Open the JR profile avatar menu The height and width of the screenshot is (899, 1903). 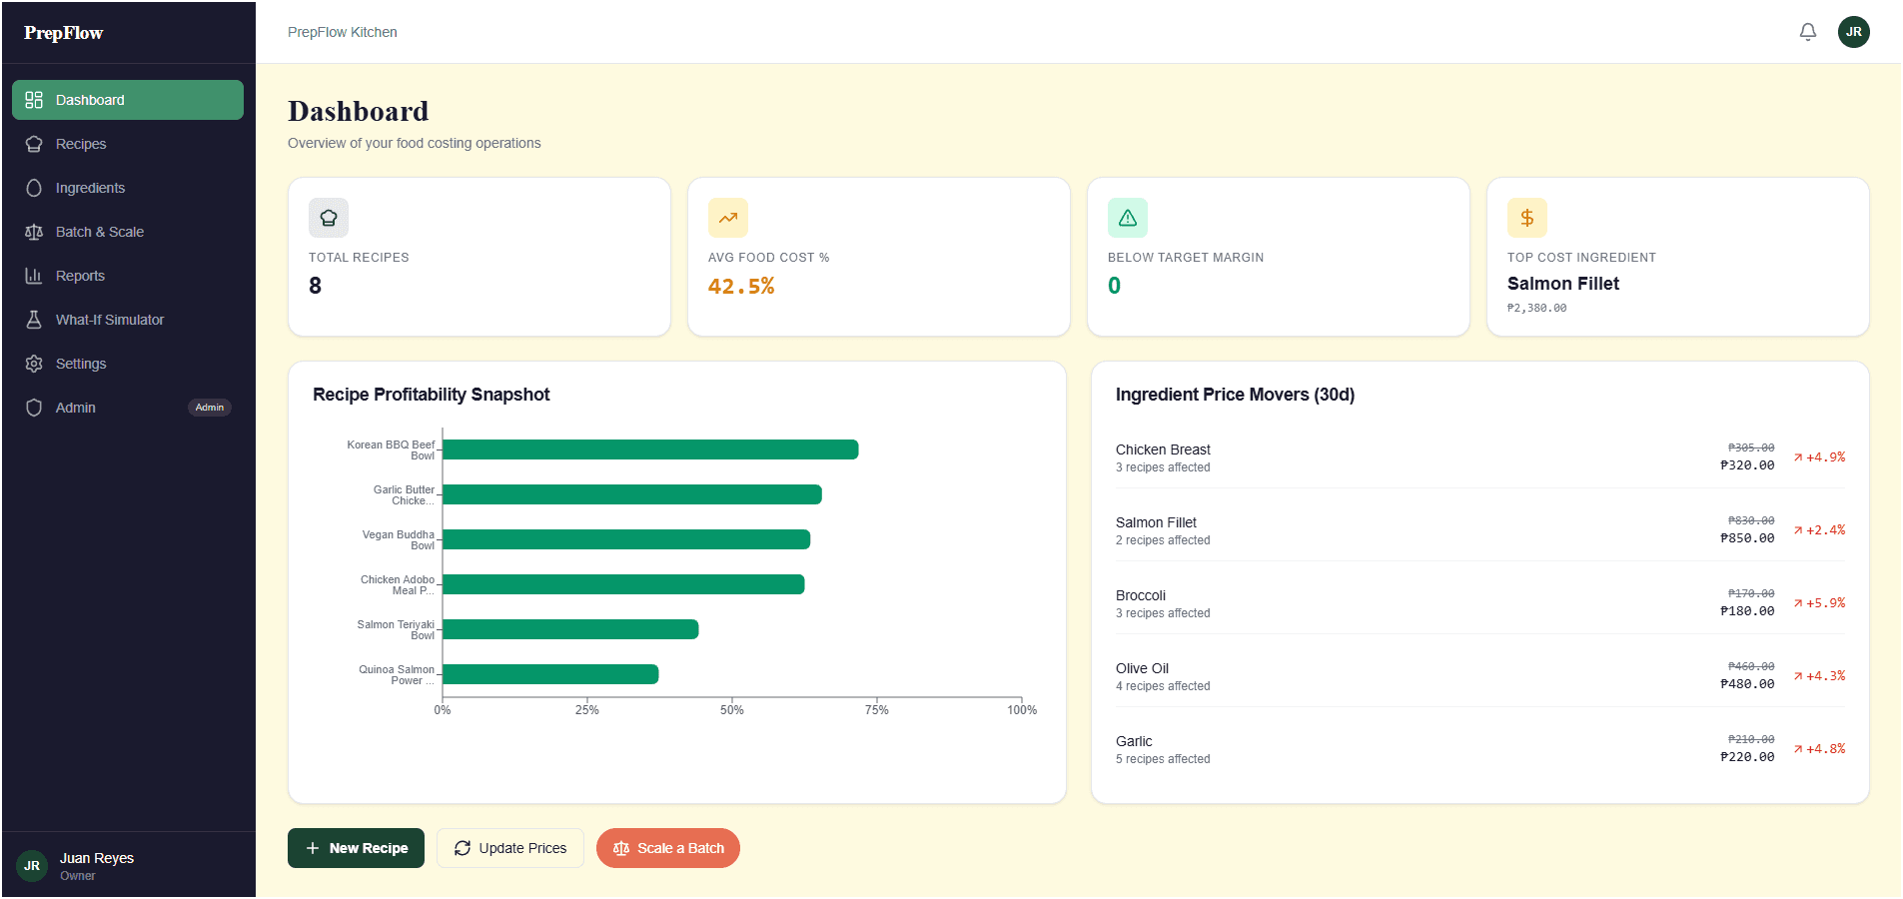[x=1854, y=31]
